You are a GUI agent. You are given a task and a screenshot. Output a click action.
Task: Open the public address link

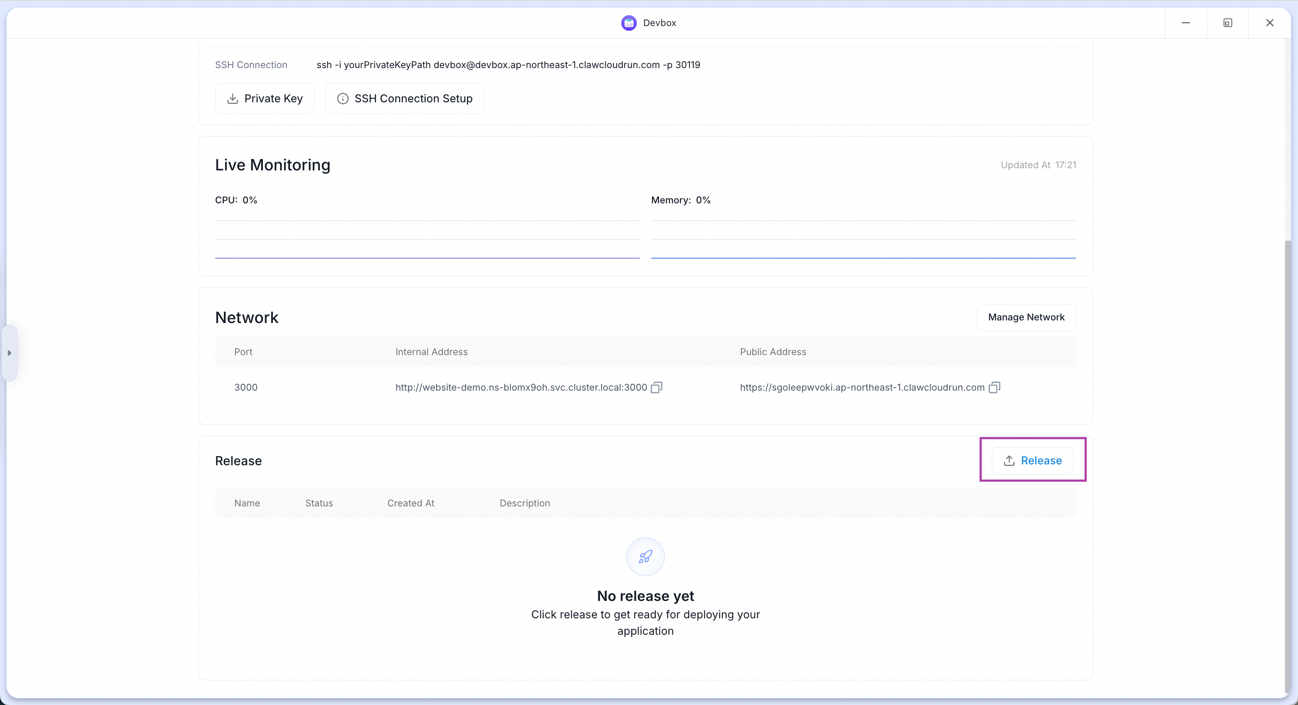tap(862, 387)
